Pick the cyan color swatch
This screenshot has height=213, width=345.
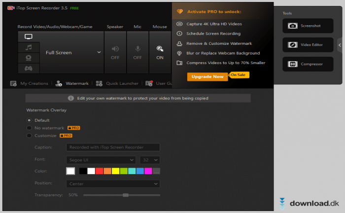(132, 171)
